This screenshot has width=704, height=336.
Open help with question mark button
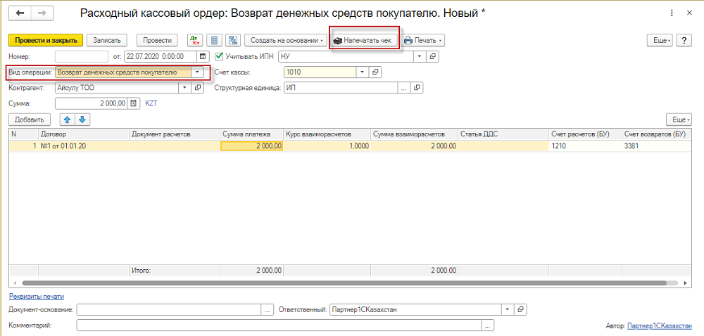(684, 40)
